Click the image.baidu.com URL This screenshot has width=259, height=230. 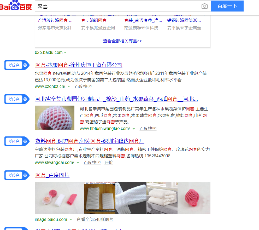(51, 220)
